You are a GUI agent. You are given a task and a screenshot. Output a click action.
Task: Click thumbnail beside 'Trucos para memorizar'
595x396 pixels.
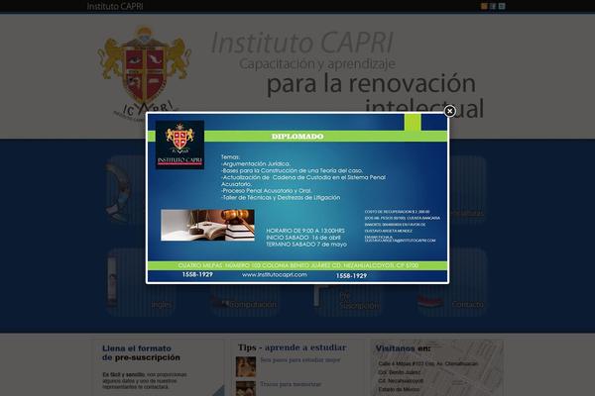coord(246,389)
